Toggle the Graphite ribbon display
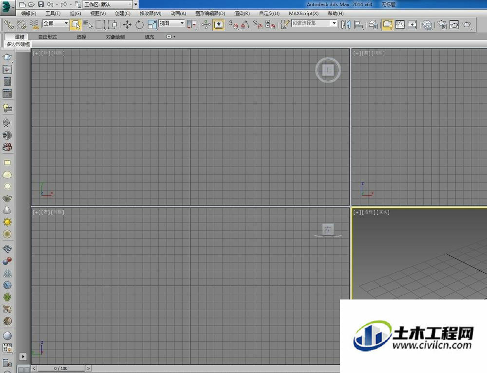 [x=387, y=24]
